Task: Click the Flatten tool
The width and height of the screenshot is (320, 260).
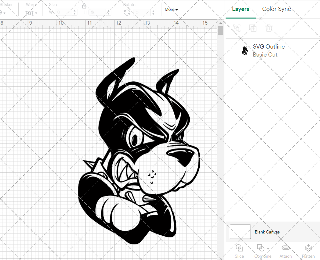Action: click(x=308, y=251)
